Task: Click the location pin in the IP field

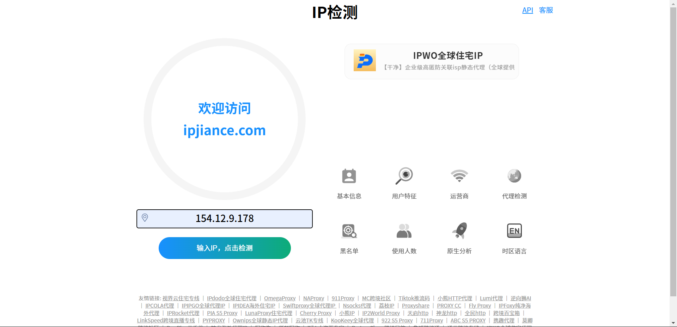Action: tap(145, 218)
